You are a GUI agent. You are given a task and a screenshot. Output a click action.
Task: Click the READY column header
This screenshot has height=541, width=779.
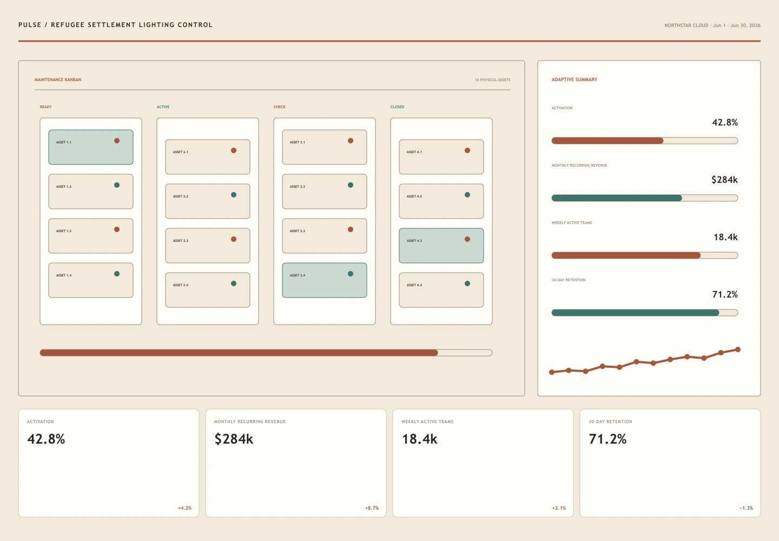pos(46,107)
